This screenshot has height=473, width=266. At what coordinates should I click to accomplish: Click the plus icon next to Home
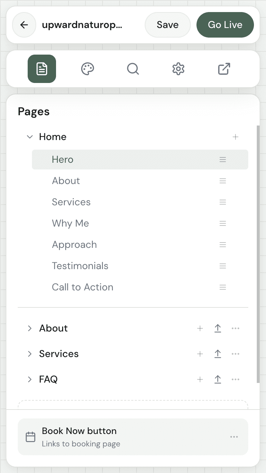click(235, 137)
